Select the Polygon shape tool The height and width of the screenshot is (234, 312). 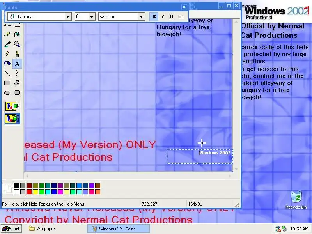point(17,83)
